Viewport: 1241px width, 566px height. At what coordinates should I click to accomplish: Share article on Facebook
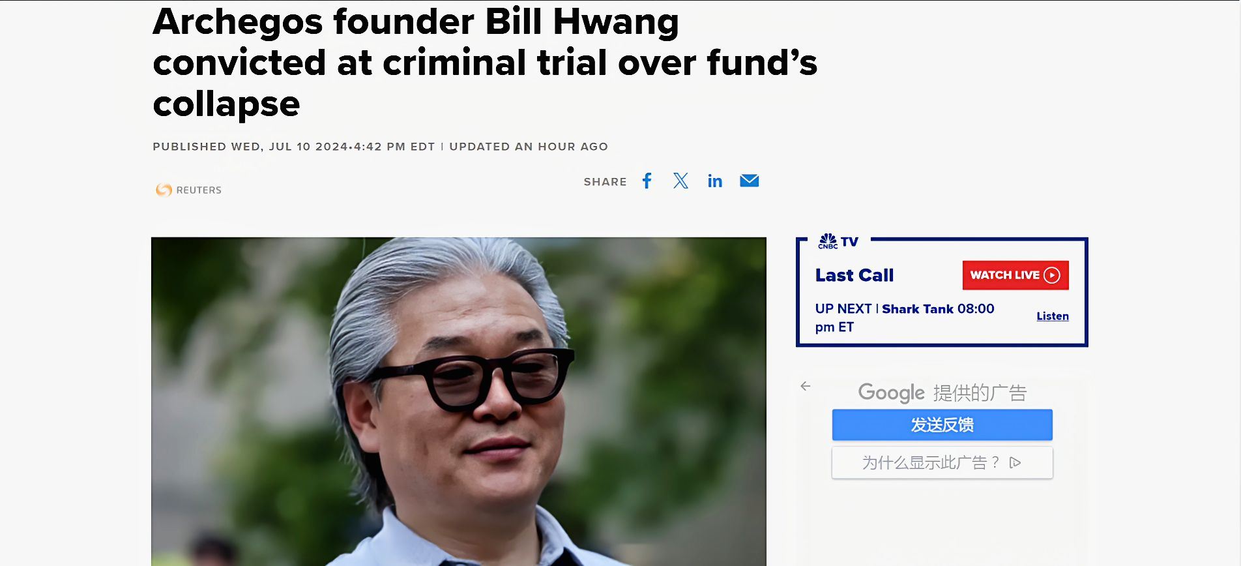[647, 181]
